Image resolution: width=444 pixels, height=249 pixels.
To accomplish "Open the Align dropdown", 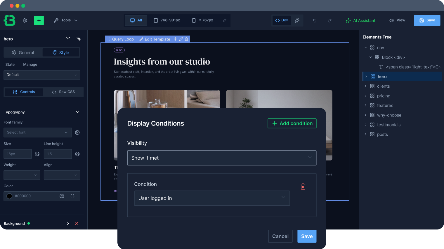I will point(62,175).
